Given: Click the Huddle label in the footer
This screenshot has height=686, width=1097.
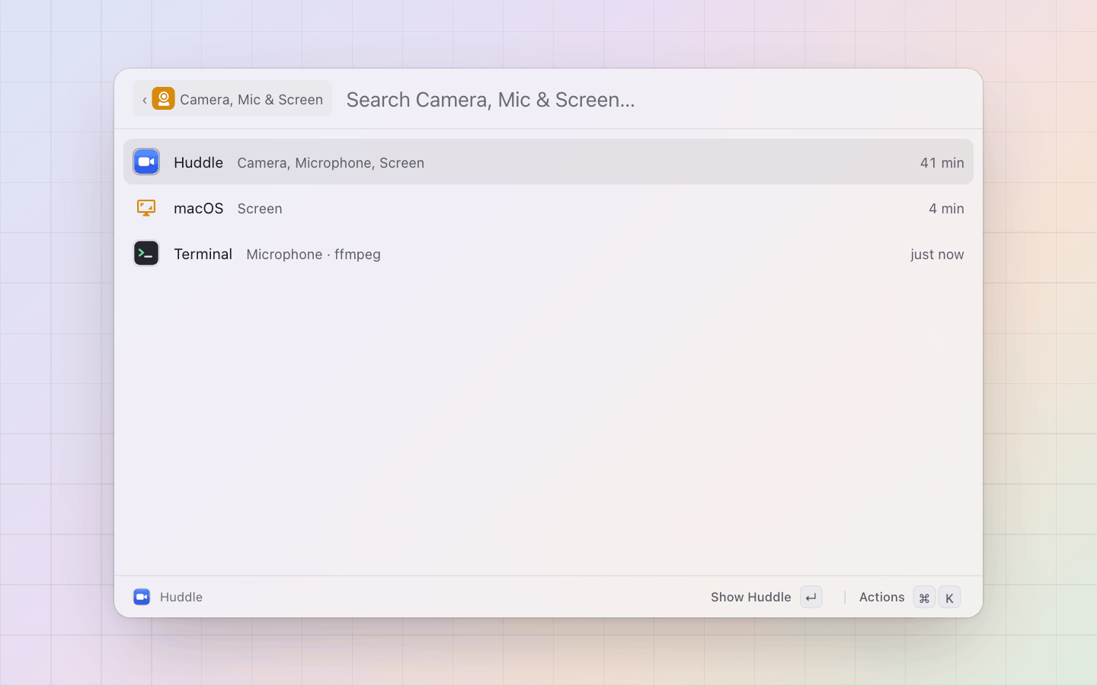Looking at the screenshot, I should pos(181,597).
